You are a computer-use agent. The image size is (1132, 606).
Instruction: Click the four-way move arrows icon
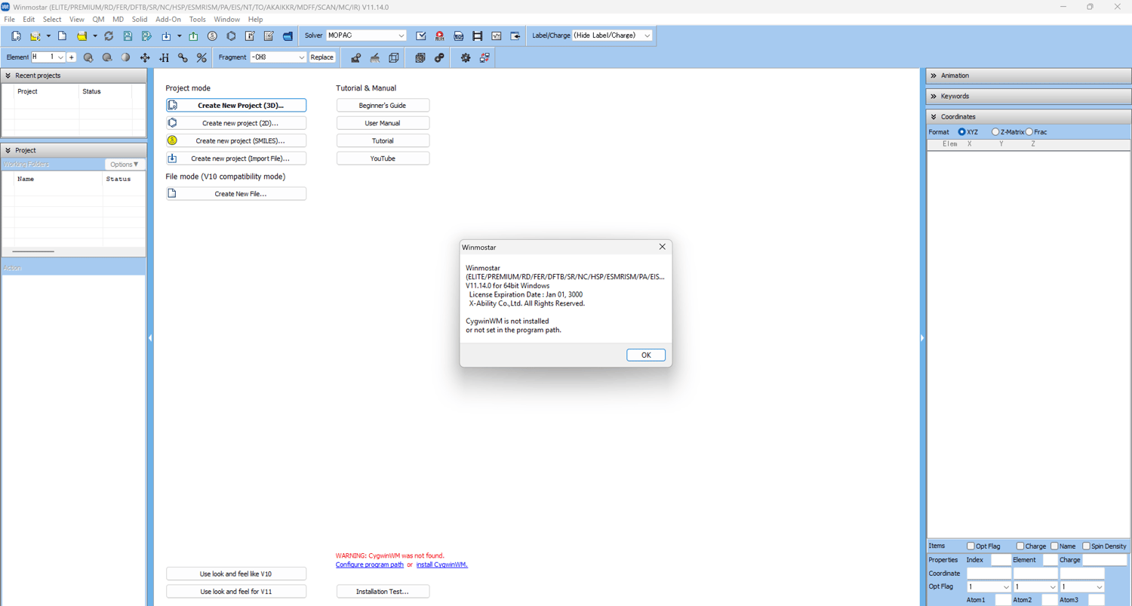click(x=145, y=57)
